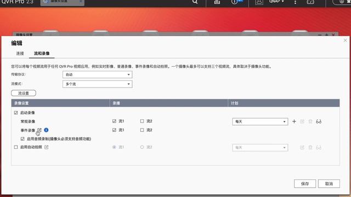Click edit schedule icon in 启用自动拍照 row
Image resolution: width=351 pixels, height=197 pixels.
[302, 147]
